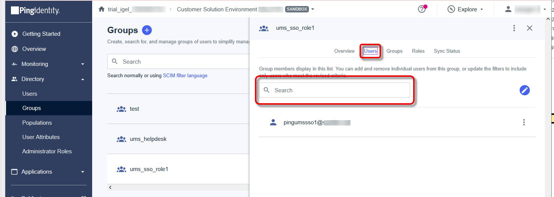Image resolution: width=554 pixels, height=197 pixels.
Task: Click the plus icon to add group
Action: click(147, 30)
